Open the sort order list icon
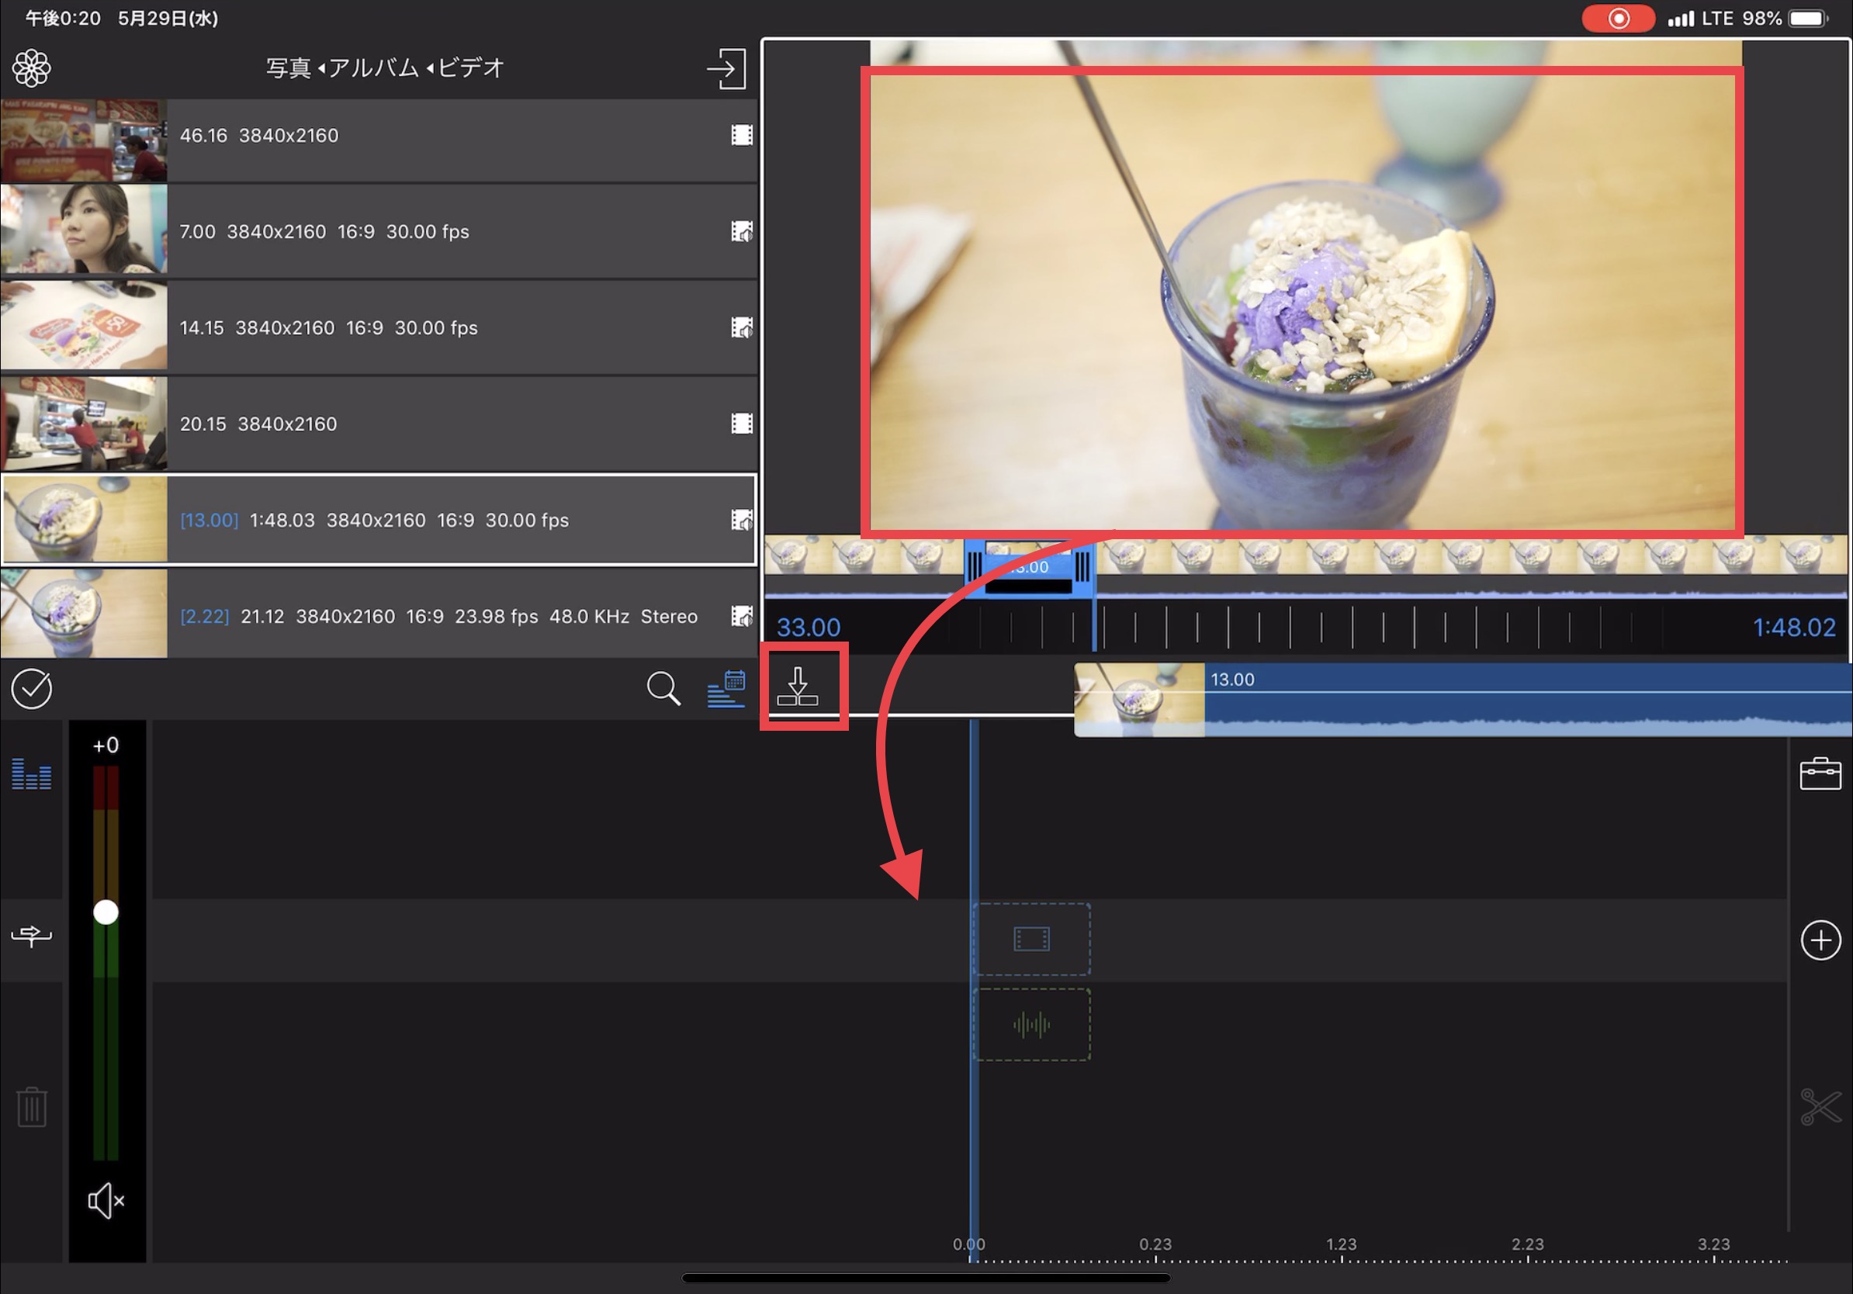 point(726,689)
